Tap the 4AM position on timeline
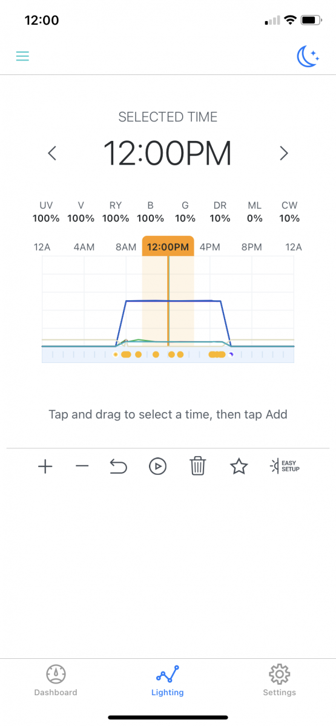336x726 pixels. pos(84,247)
